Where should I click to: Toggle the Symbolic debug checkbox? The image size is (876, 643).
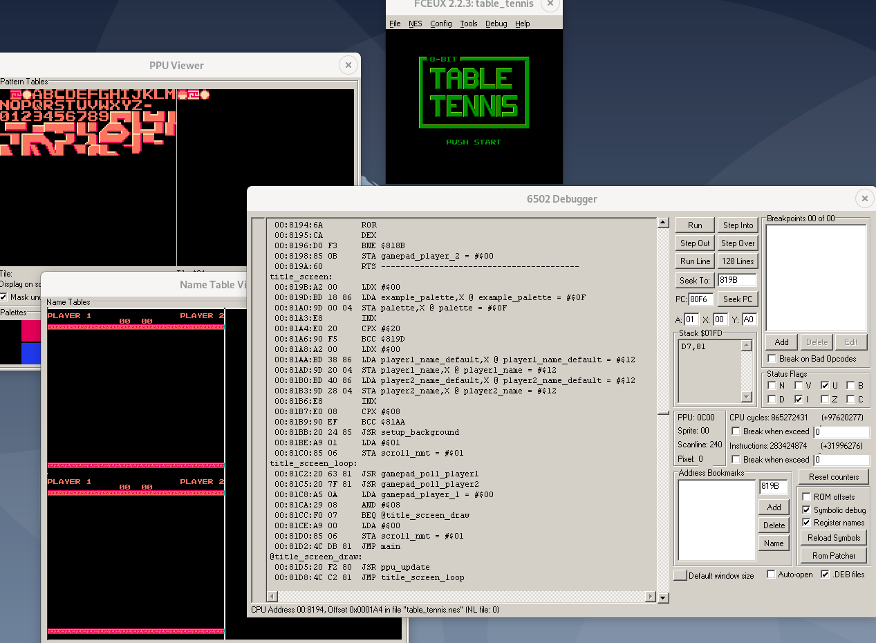(x=806, y=510)
